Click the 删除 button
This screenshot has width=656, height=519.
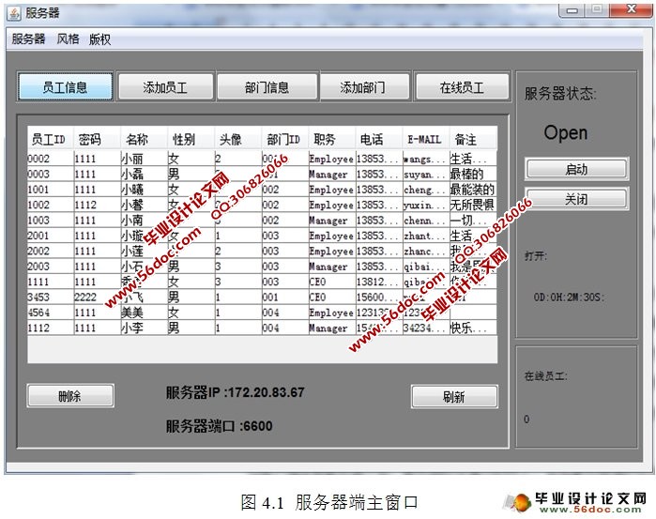click(x=70, y=396)
